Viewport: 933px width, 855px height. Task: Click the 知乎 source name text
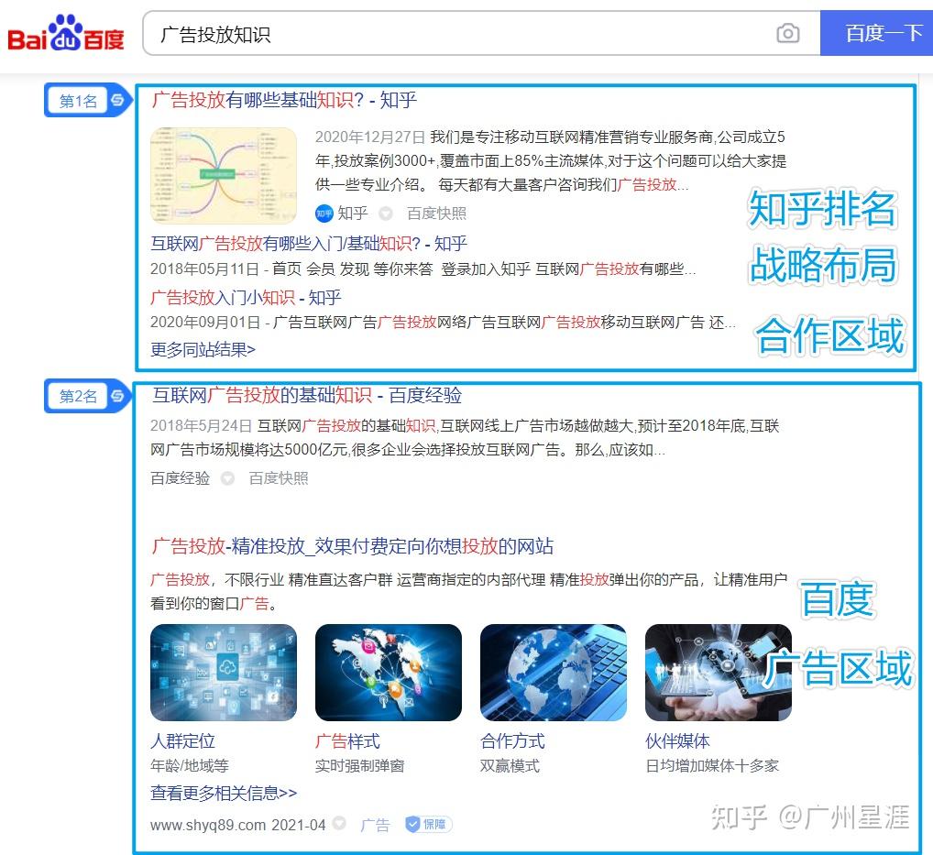click(x=352, y=213)
